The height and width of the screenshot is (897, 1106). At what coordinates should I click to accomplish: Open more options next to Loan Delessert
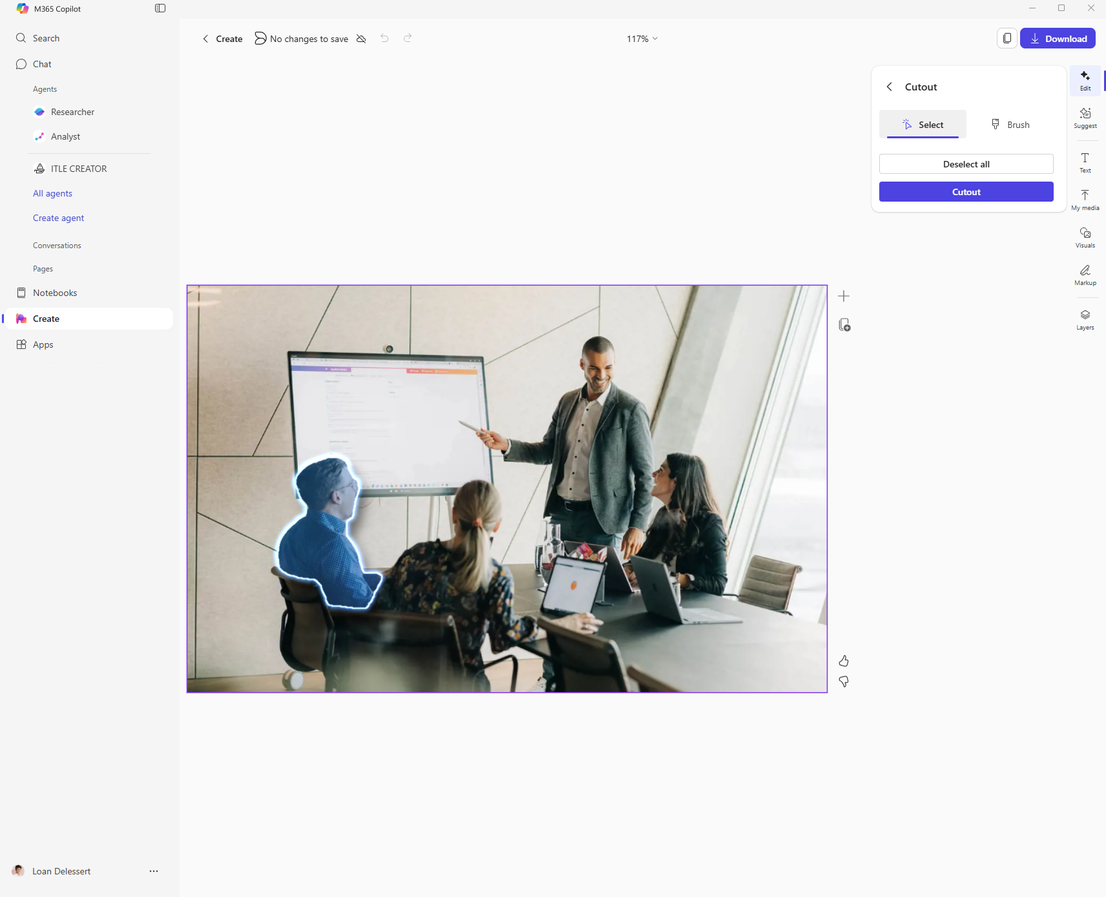pos(154,871)
